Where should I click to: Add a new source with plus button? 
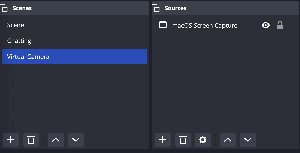tap(163, 140)
